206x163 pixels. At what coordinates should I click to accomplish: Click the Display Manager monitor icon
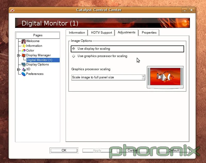(24, 55)
